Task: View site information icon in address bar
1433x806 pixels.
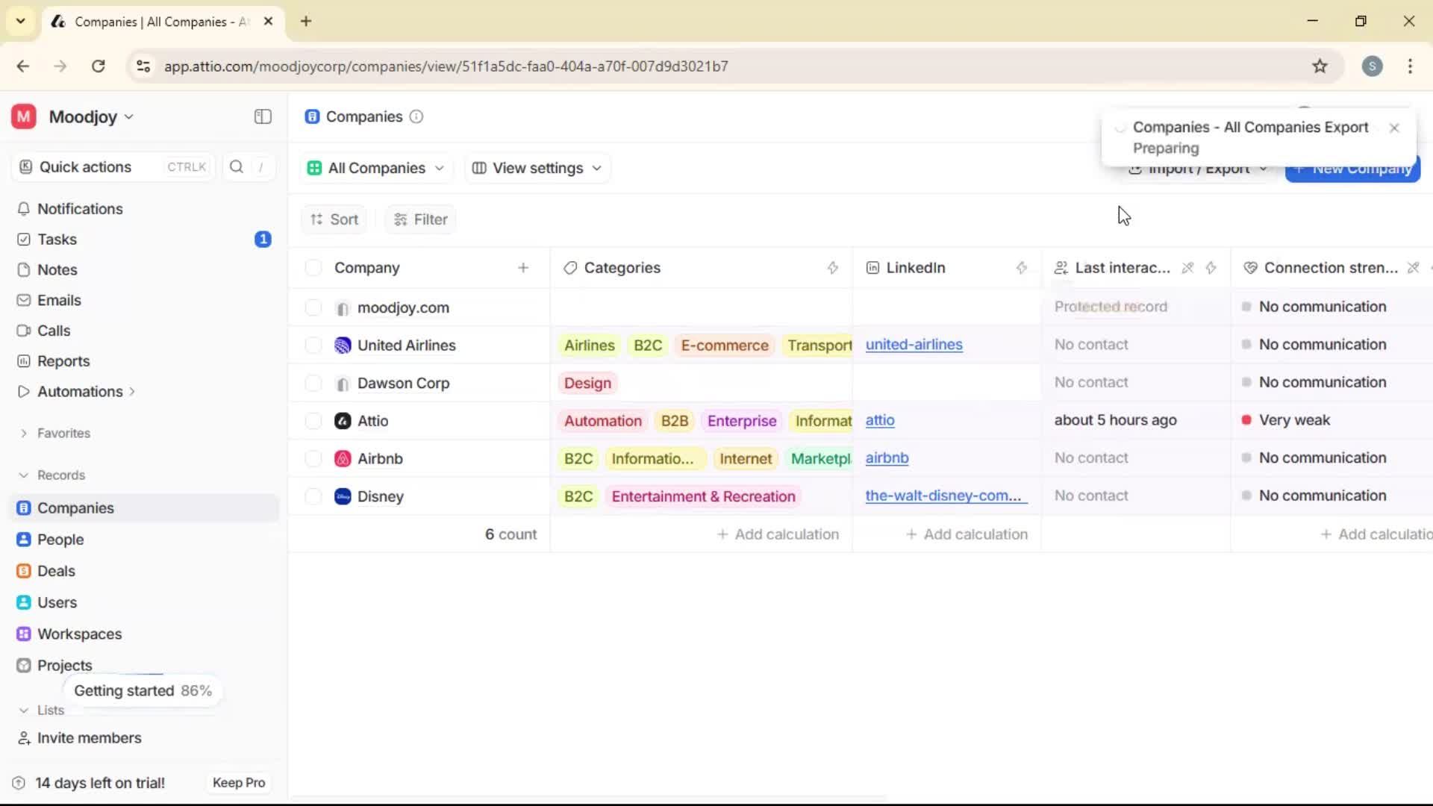Action: 143,66
